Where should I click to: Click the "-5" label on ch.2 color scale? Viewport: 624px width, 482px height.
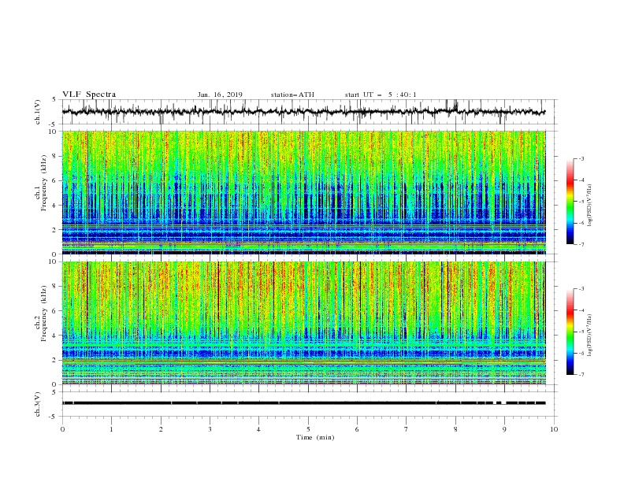pyautogui.click(x=581, y=332)
